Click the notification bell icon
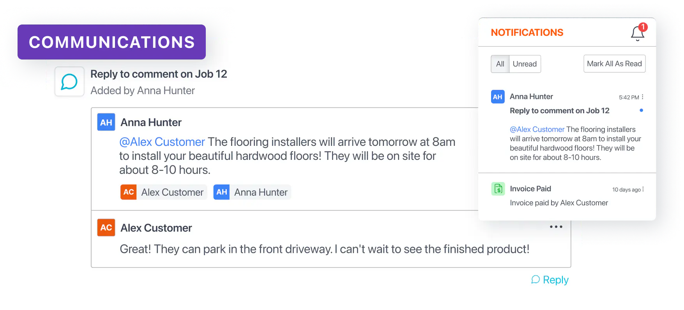 (x=638, y=33)
